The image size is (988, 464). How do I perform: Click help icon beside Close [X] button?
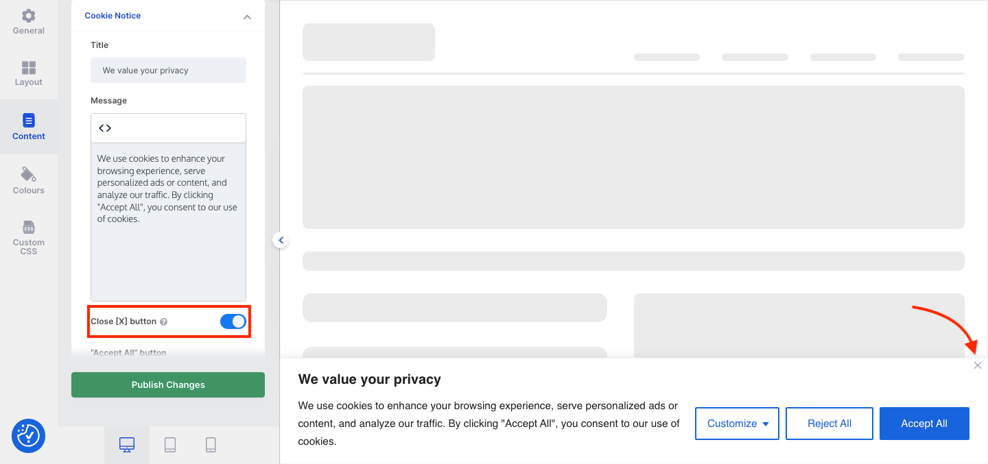click(163, 321)
